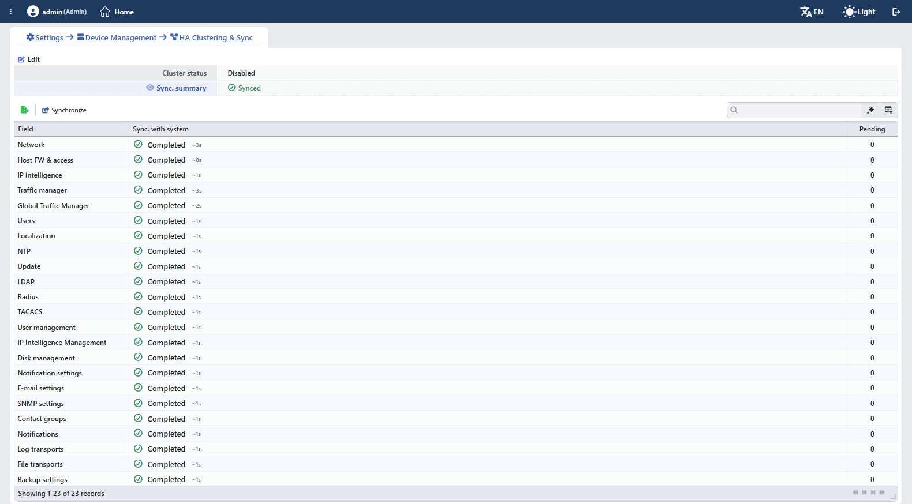The height and width of the screenshot is (504, 912).
Task: Click the Synced status check icon
Action: pyautogui.click(x=231, y=88)
